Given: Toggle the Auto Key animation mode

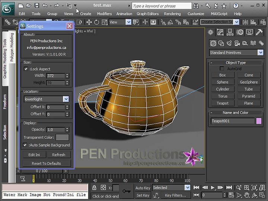Looking at the screenshot, I should coord(143,188).
